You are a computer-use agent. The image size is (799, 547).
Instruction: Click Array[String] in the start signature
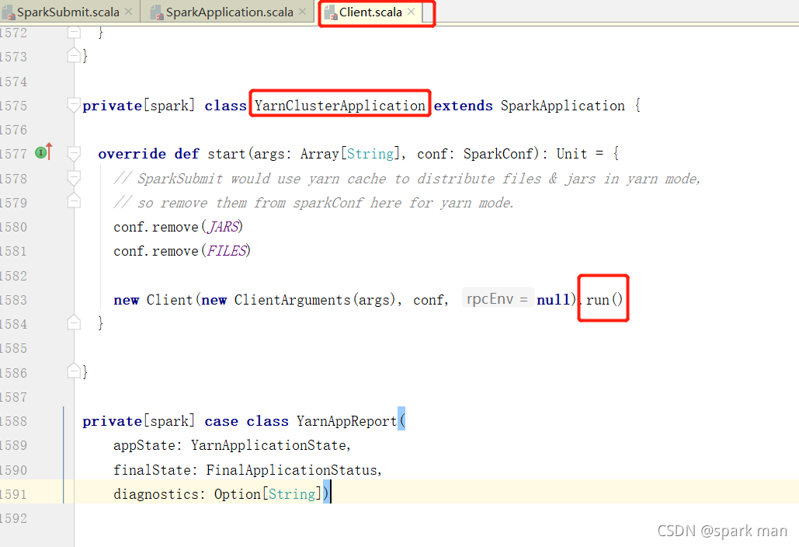351,153
